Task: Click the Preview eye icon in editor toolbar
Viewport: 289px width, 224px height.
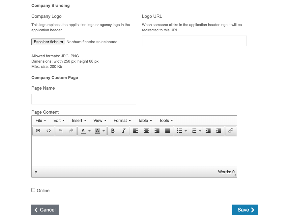Action: point(38,131)
